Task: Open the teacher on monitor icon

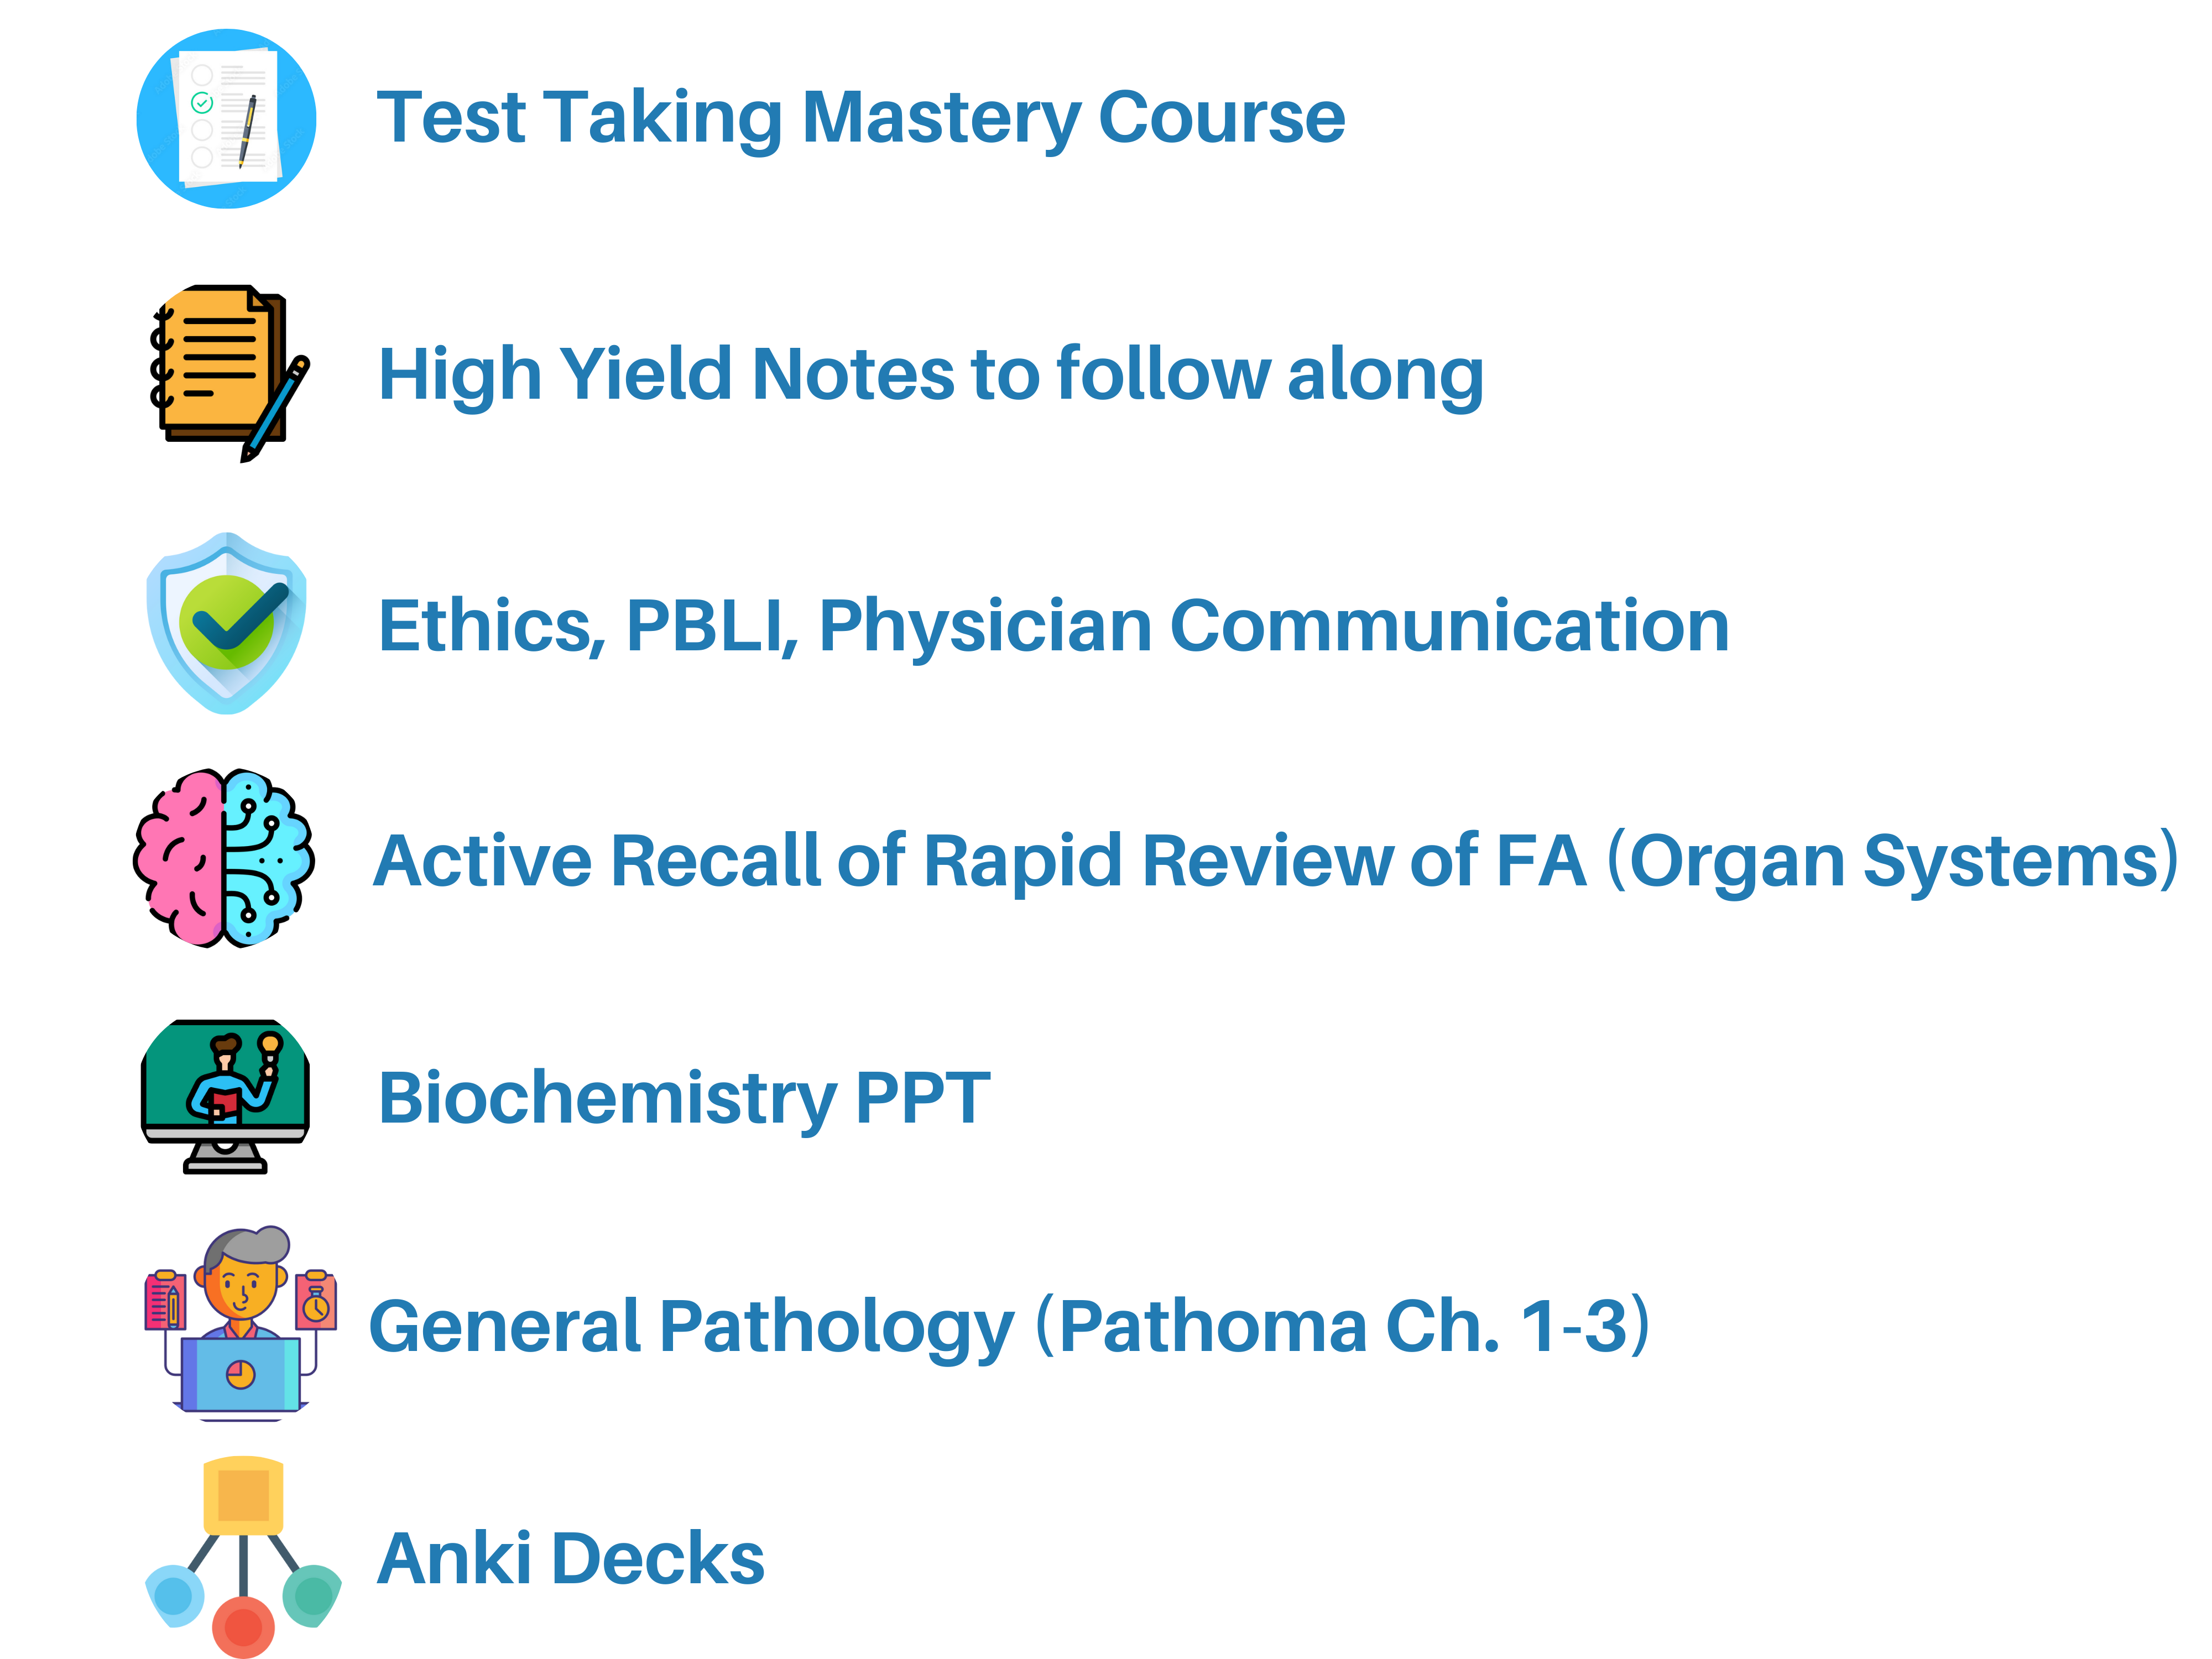Action: 225,1096
